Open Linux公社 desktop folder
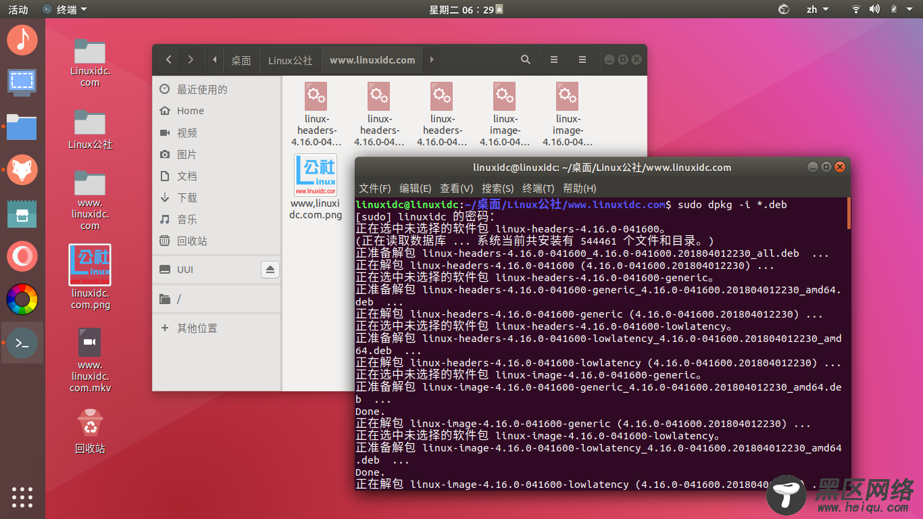Image resolution: width=923 pixels, height=519 pixels. (x=90, y=129)
